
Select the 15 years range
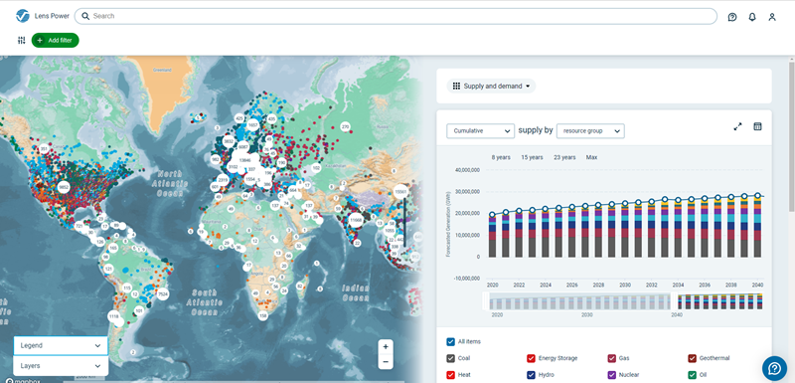pos(532,157)
